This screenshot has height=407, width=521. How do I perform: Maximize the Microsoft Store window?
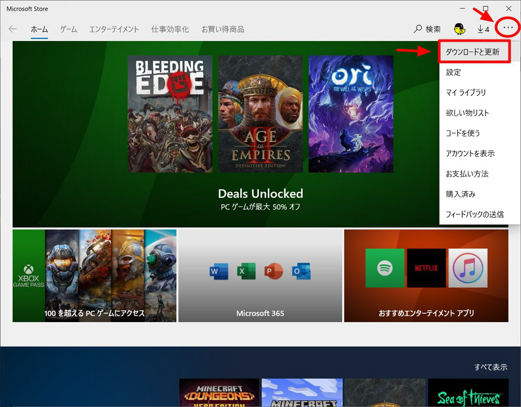pos(486,8)
